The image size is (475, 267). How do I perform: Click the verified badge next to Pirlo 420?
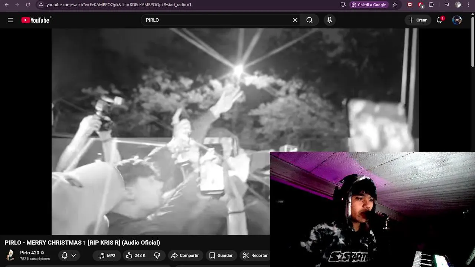click(42, 253)
